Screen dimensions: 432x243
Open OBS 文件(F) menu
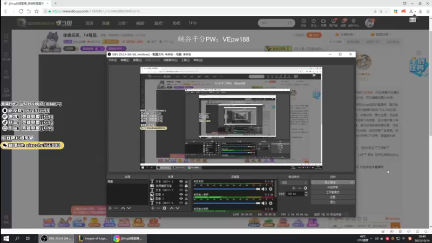112,60
